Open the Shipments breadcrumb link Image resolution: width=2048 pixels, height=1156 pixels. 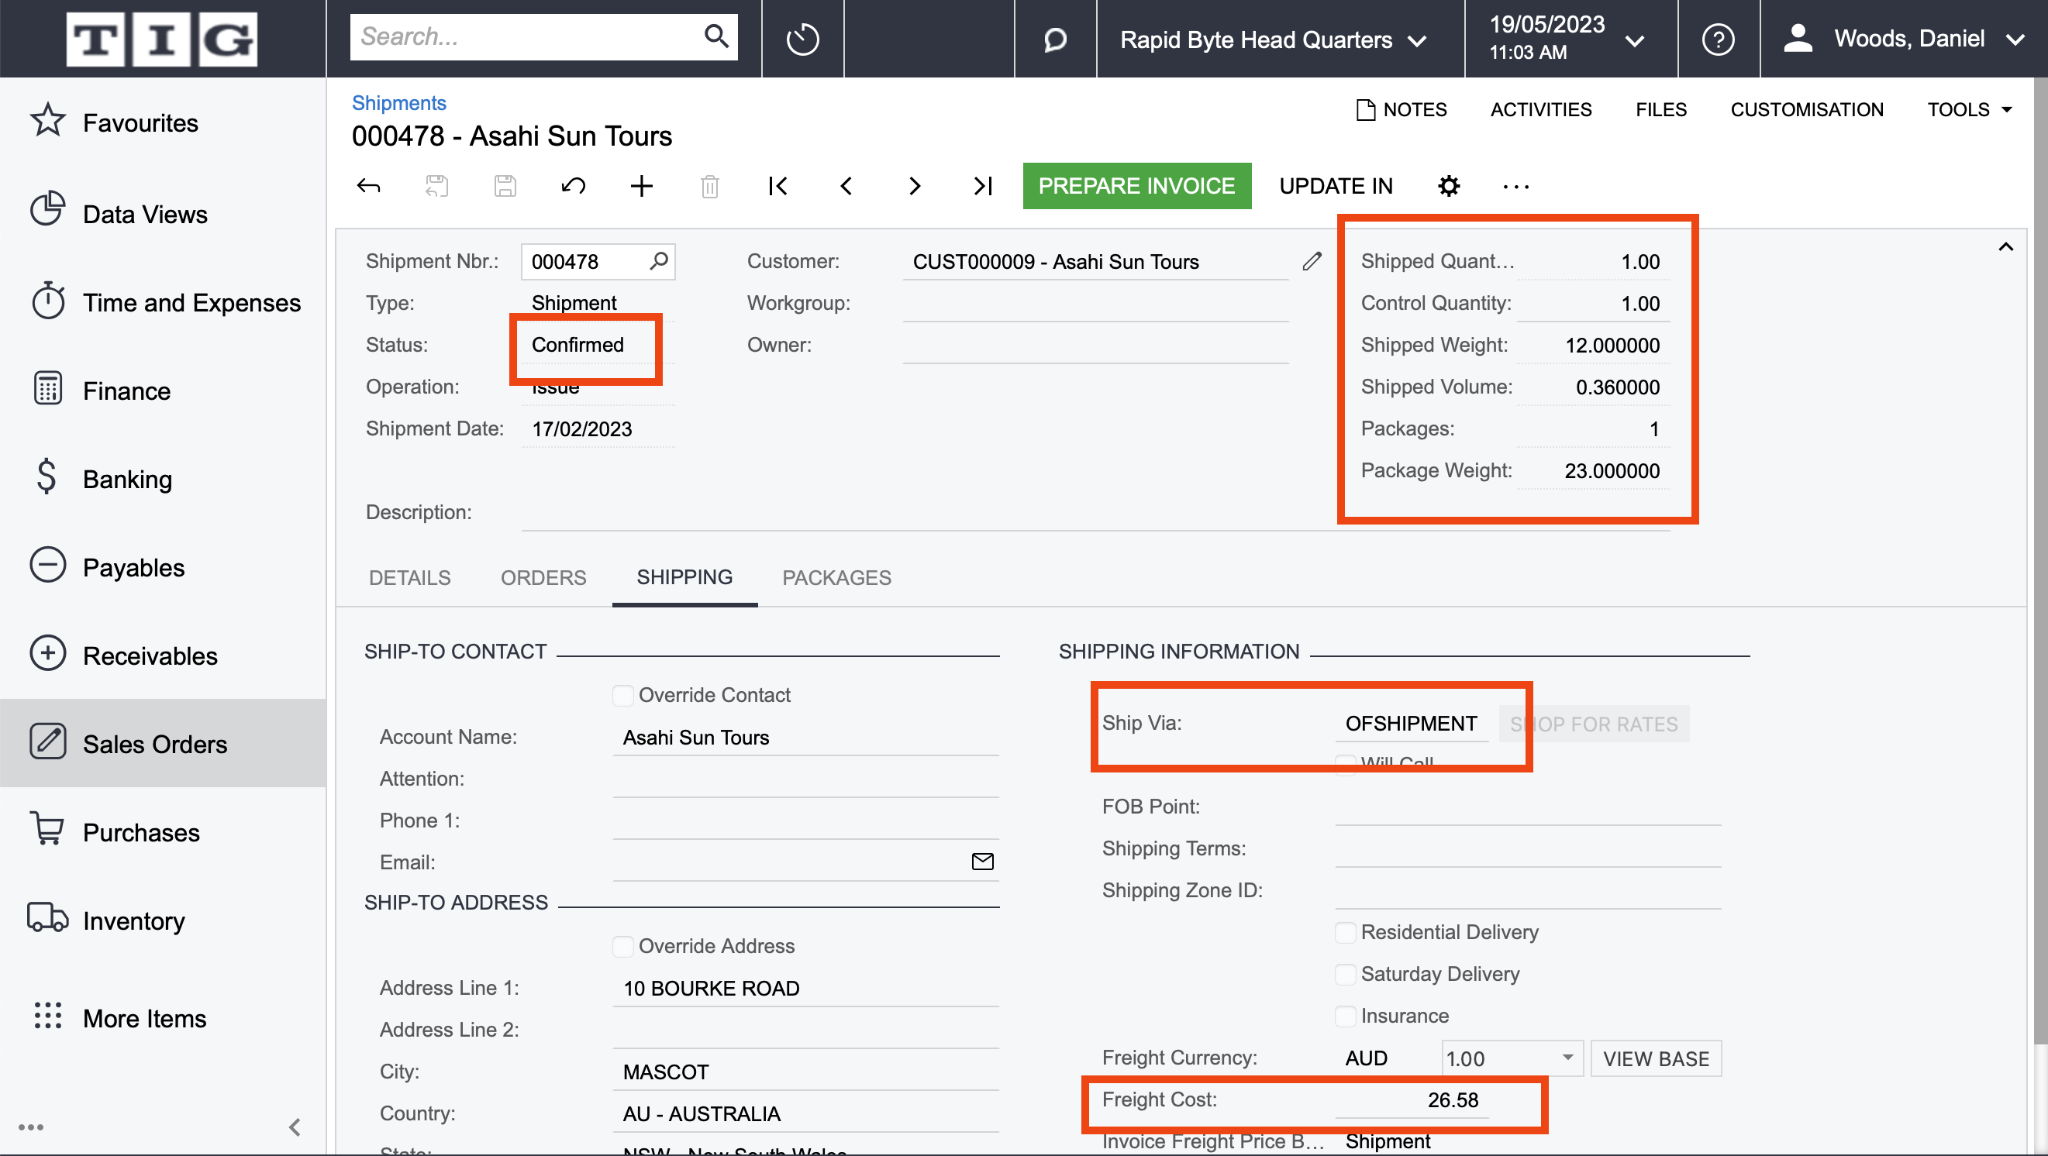(x=399, y=102)
